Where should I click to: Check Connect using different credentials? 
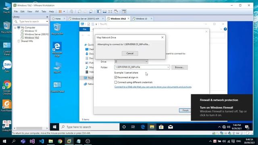(x=116, y=82)
